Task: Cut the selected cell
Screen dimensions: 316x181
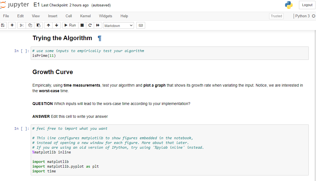Action: (21, 25)
